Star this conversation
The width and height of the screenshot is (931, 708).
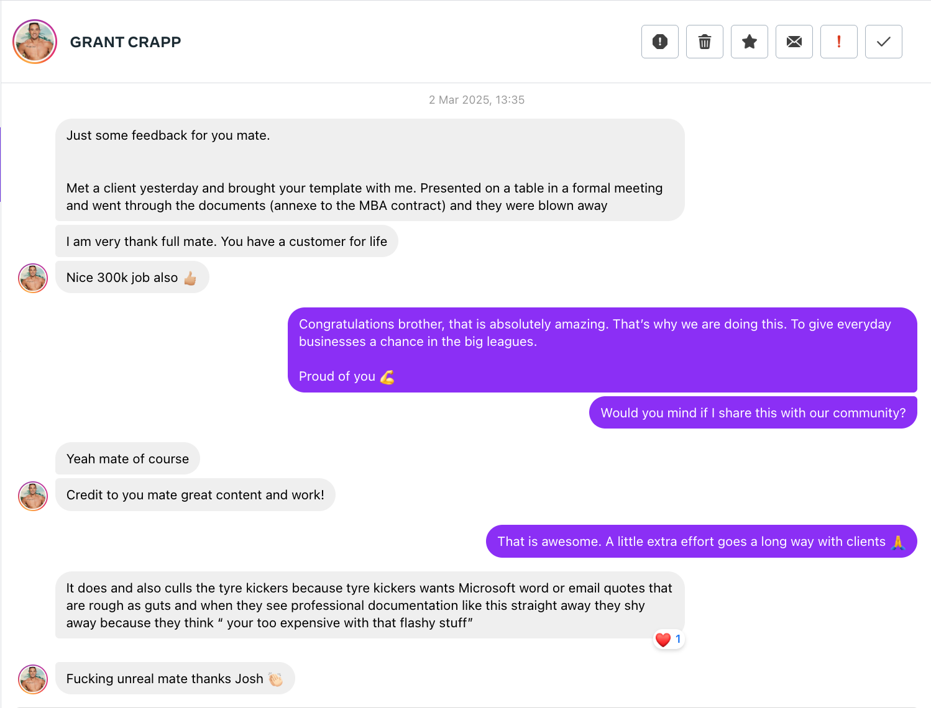pyautogui.click(x=749, y=42)
